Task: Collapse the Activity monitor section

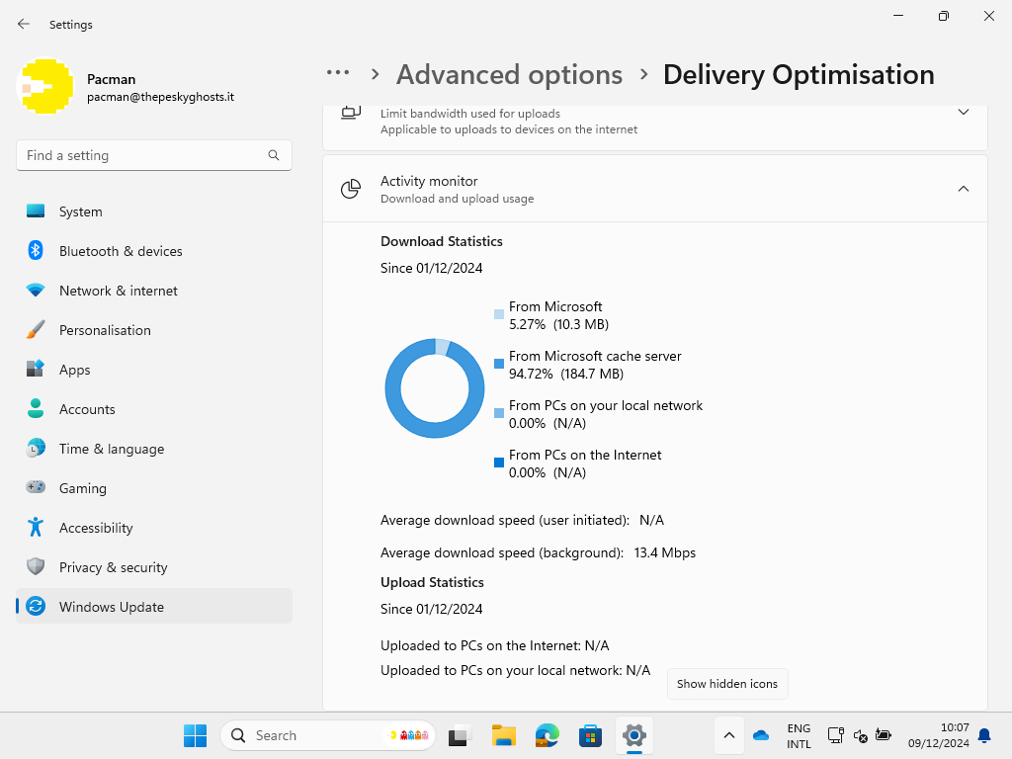Action: click(x=963, y=189)
